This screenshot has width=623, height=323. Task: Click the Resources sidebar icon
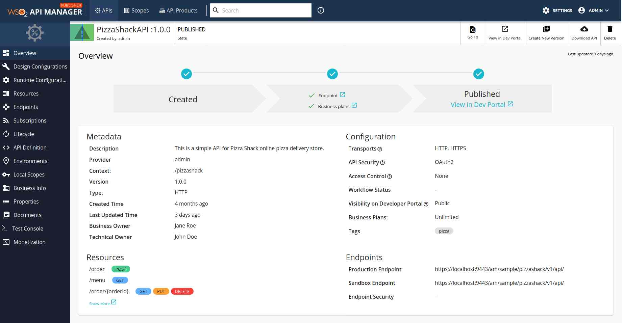(6, 93)
